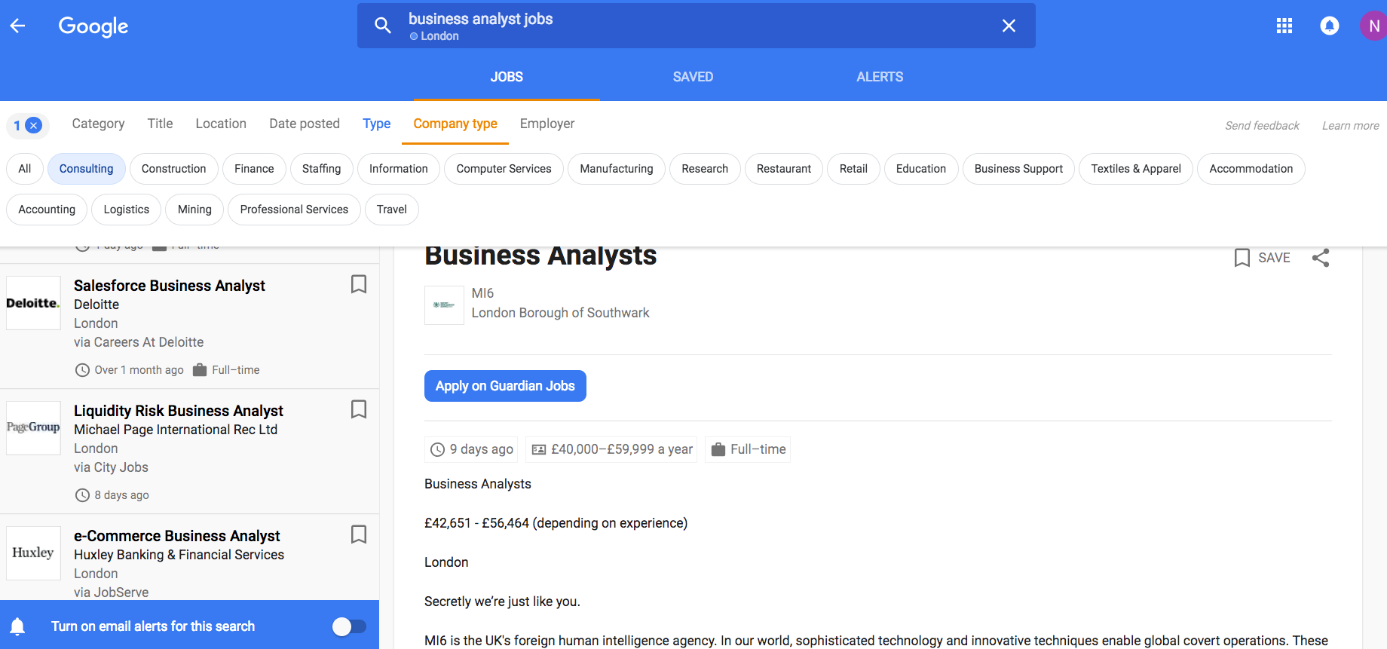
Task: Open the Location filter
Action: point(221,124)
